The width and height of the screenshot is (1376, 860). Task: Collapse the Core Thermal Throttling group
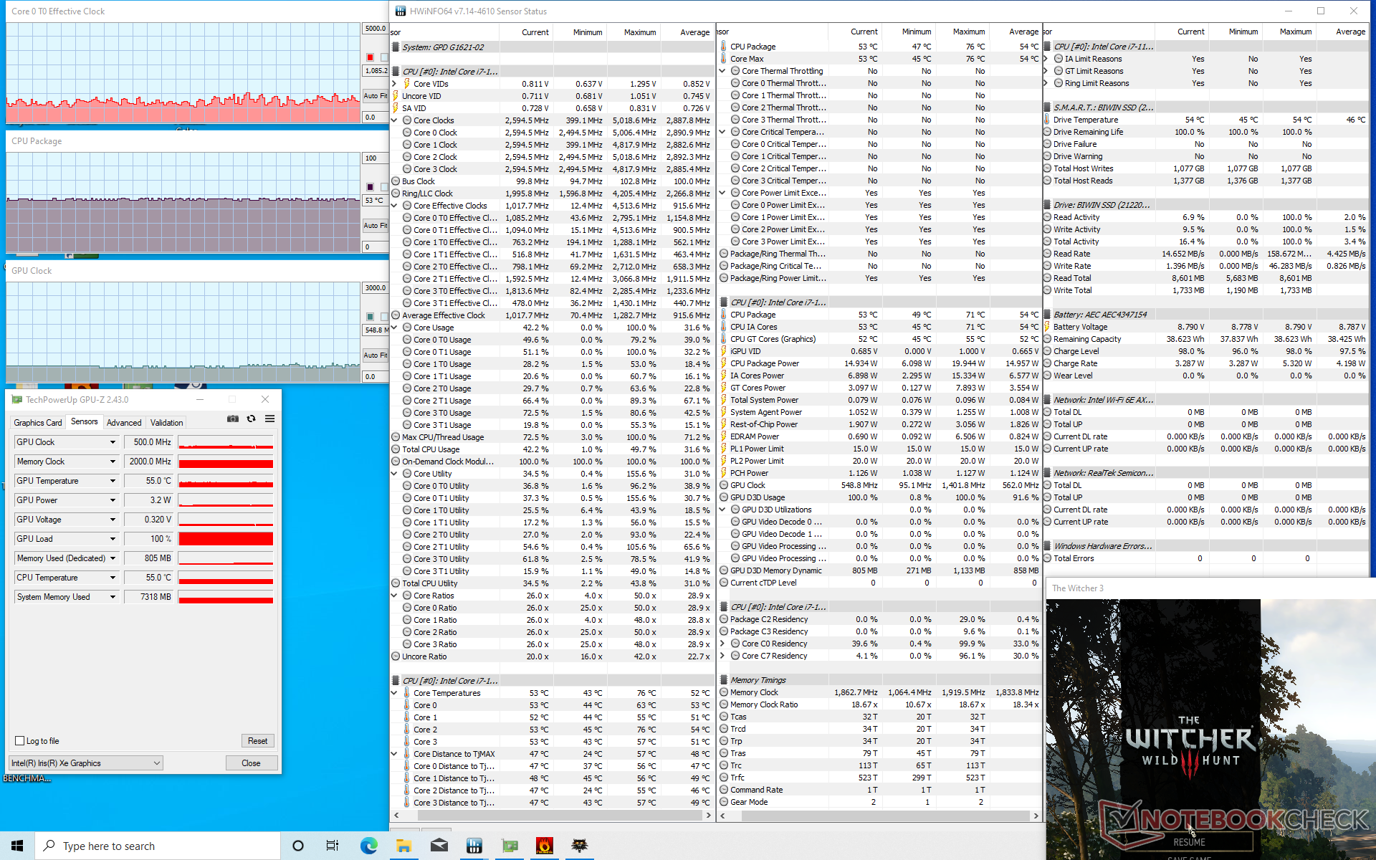(722, 71)
